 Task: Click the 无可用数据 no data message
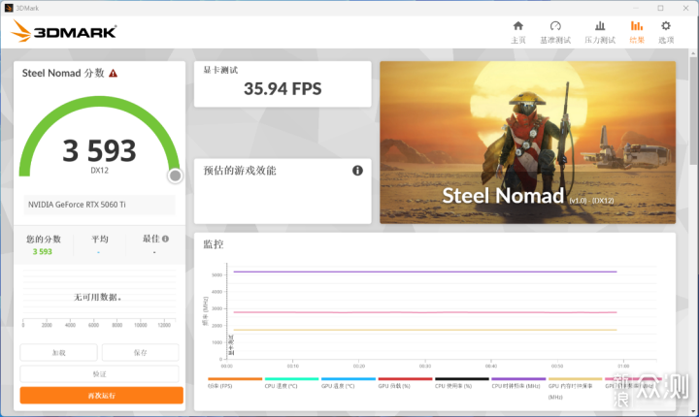coord(98,297)
